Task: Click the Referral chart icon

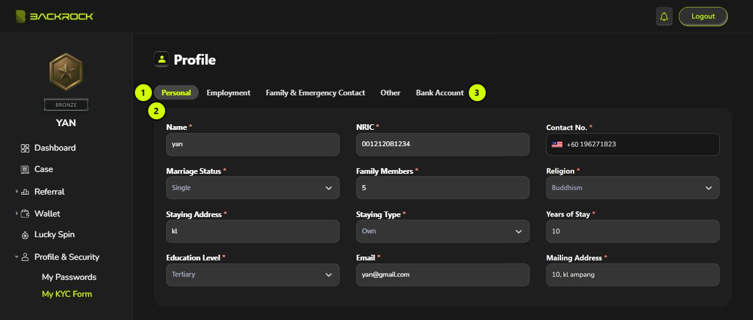Action: point(25,191)
